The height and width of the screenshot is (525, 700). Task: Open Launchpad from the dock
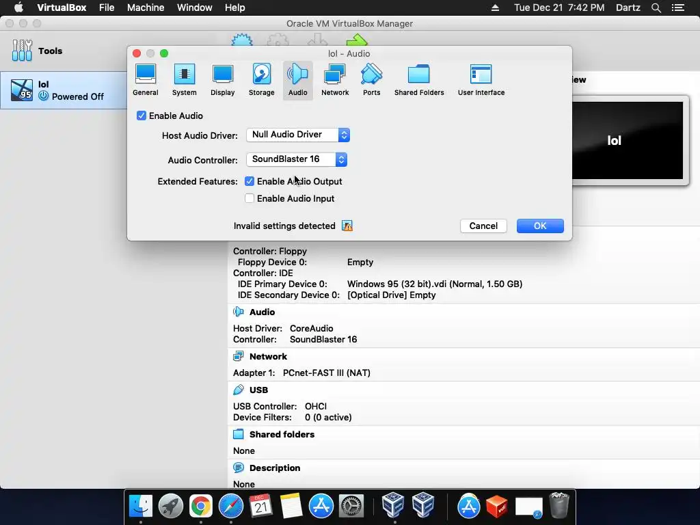pyautogui.click(x=170, y=506)
